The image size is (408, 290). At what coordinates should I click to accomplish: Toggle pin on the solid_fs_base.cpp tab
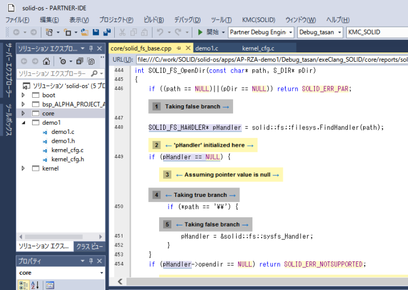179,48
